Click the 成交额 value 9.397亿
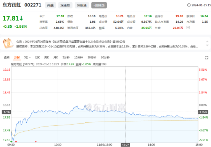This screenshot has width=211, height=147. [147, 22]
